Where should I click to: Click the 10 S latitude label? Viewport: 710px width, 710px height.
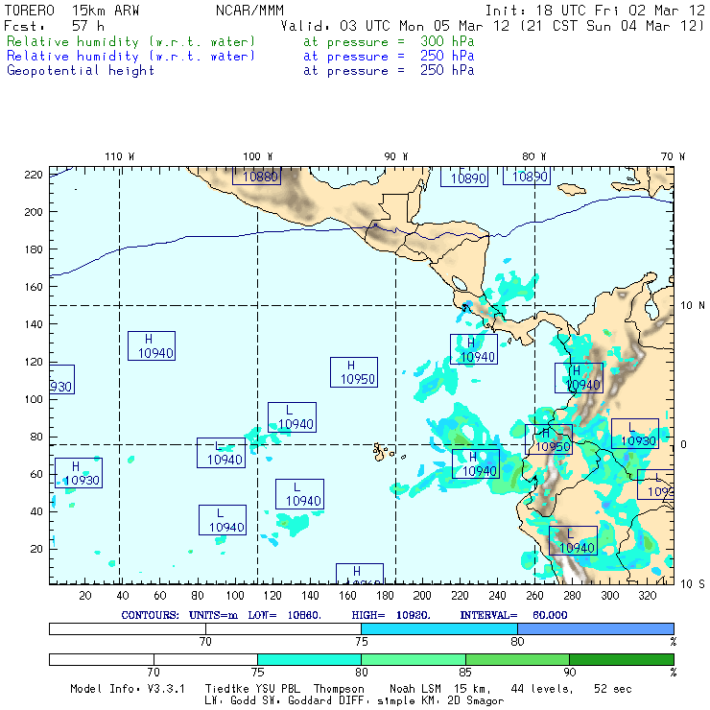tap(693, 583)
